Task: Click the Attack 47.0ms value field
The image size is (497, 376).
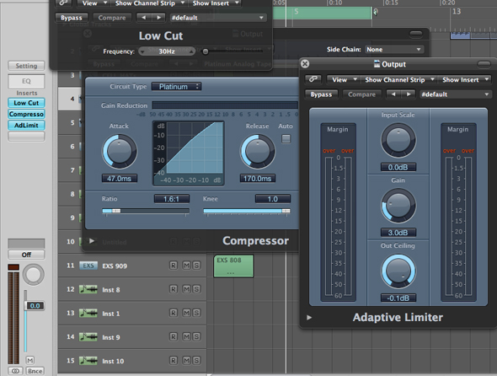Action: coord(119,179)
